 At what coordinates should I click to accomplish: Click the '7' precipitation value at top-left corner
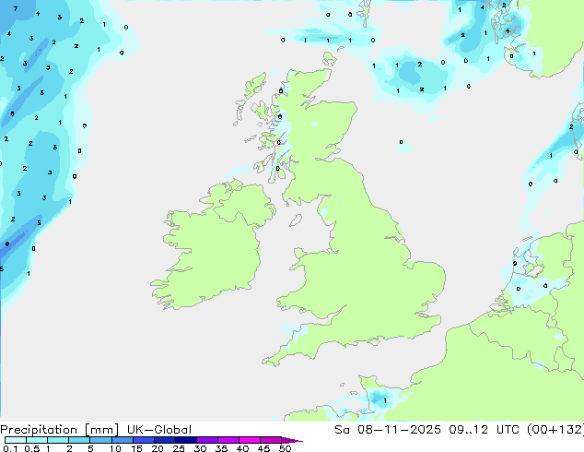[x=16, y=8]
